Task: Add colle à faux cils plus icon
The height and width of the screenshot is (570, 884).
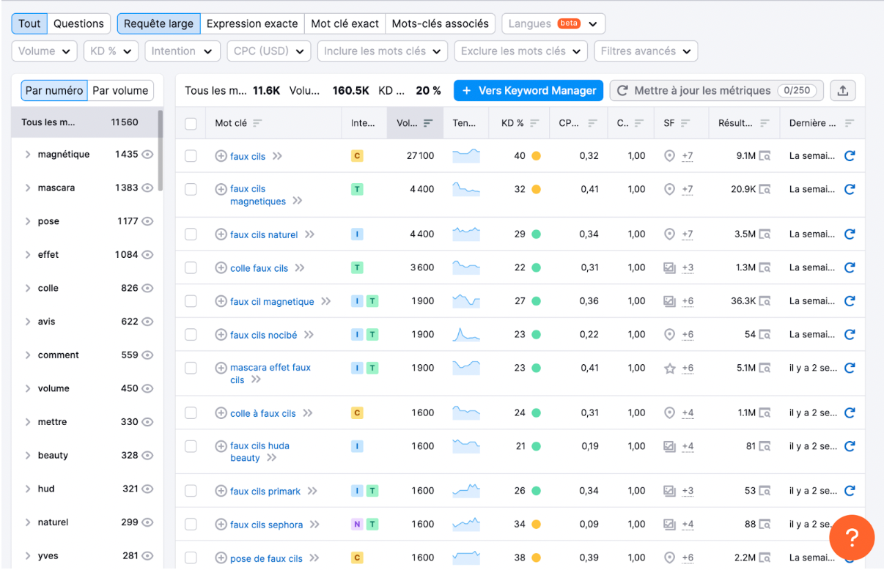Action: click(x=221, y=413)
